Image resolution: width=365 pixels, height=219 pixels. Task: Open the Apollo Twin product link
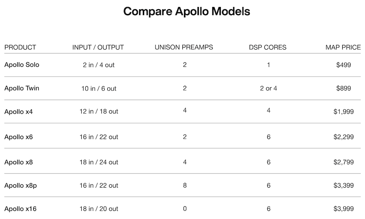(x=22, y=88)
